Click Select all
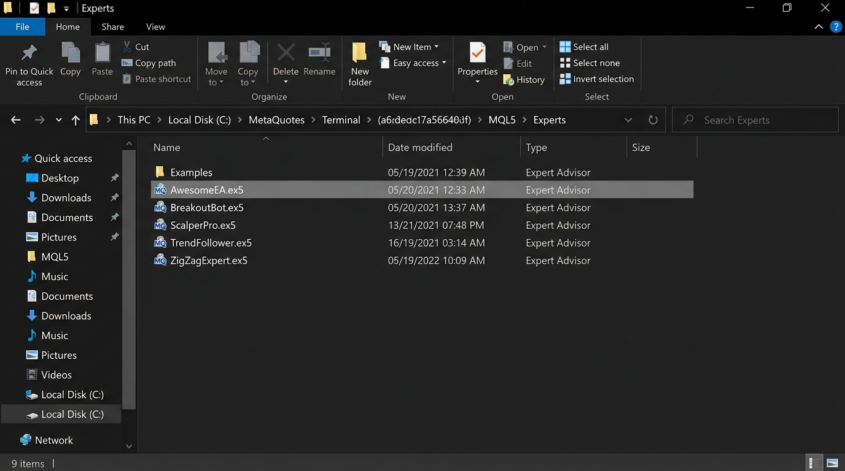 point(584,47)
